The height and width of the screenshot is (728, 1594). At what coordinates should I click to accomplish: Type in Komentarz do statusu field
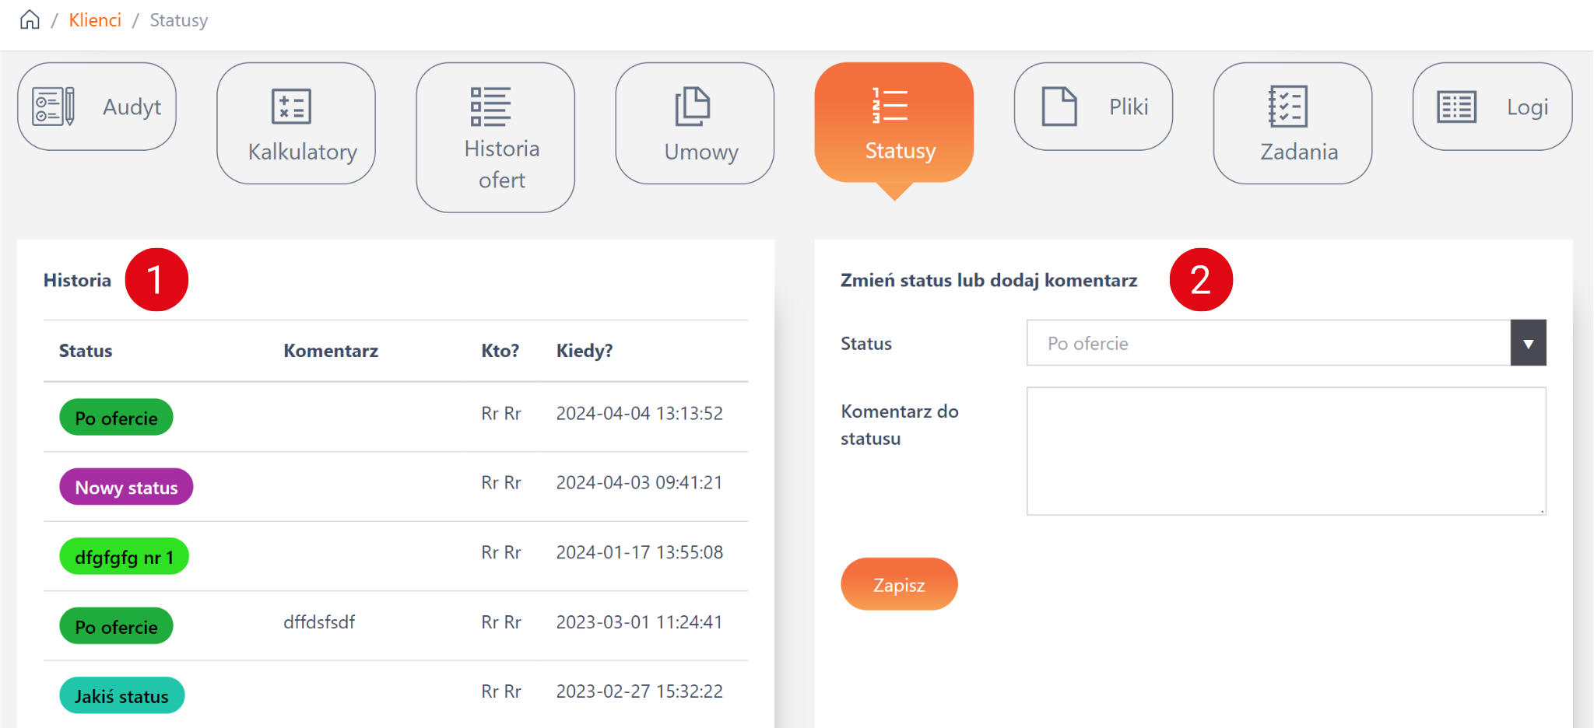(1285, 451)
